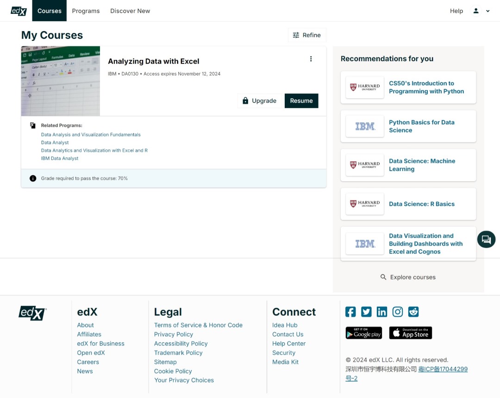Screen dimensions: 500x398
Task: Click the Excel course thumbnail image
Action: coord(61,81)
